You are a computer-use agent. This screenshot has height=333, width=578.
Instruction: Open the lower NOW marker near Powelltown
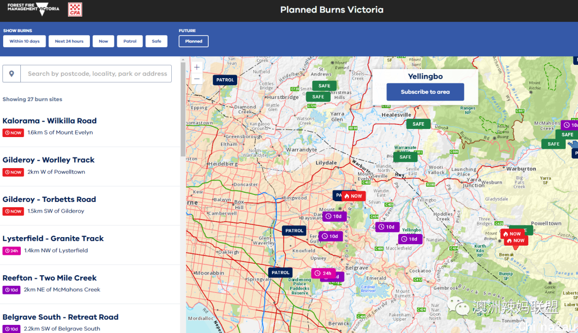516,241
